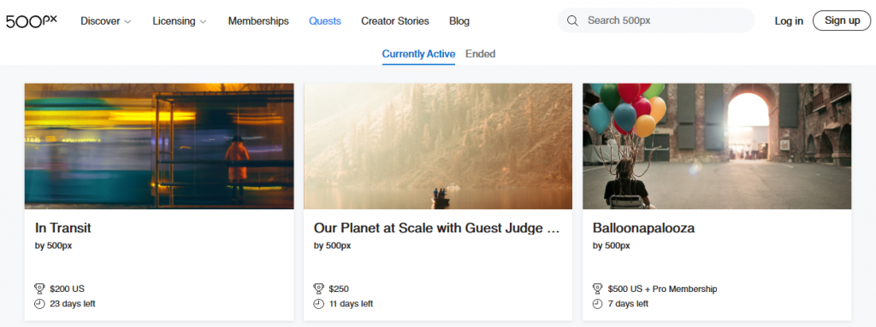The width and height of the screenshot is (876, 327).
Task: Click clock icon beside 7 days left
Action: click(597, 304)
